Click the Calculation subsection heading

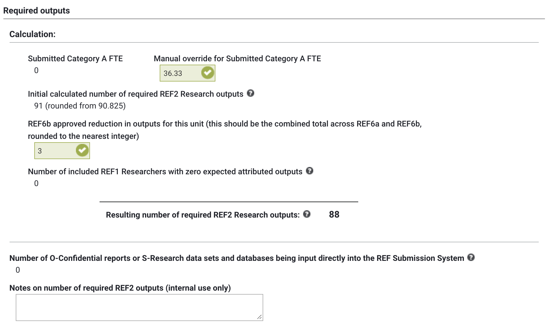click(x=32, y=34)
